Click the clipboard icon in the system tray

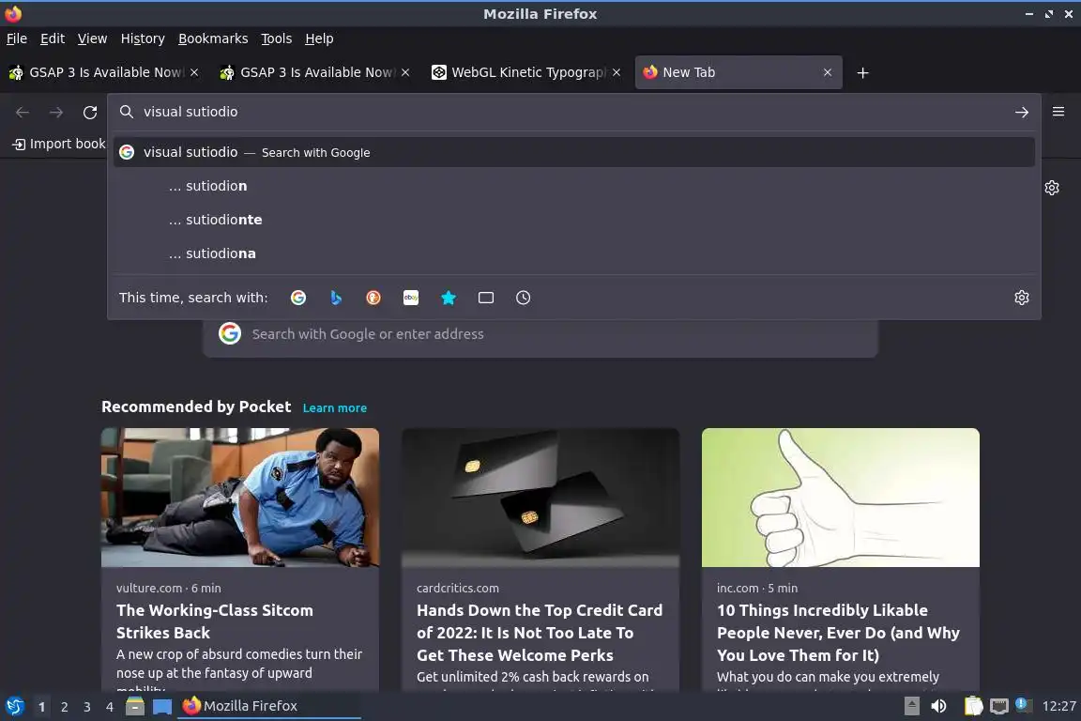tap(973, 706)
